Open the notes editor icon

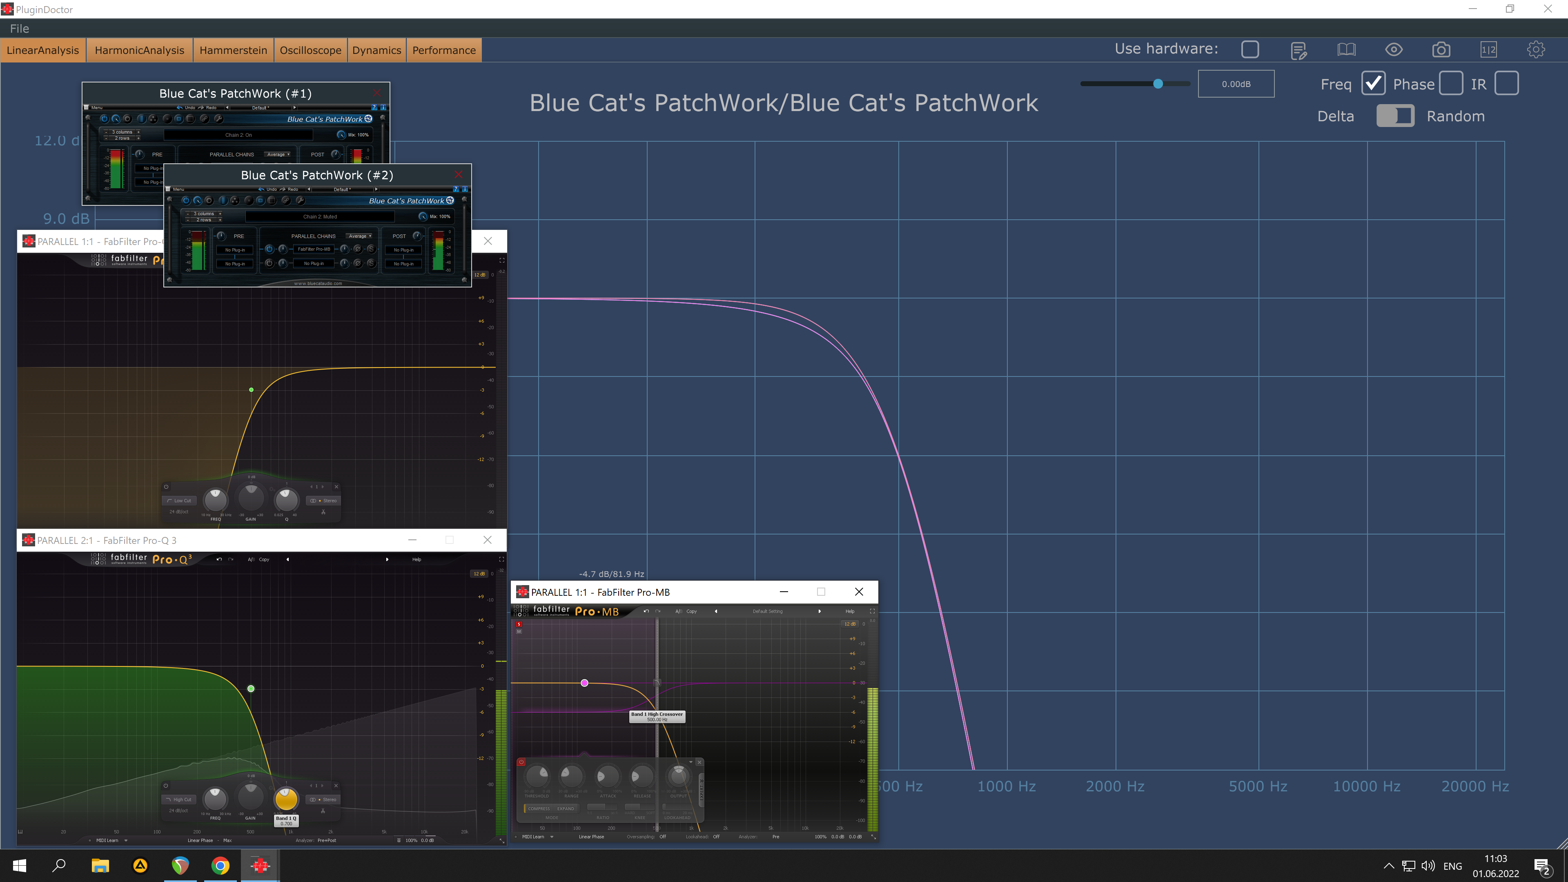click(x=1298, y=51)
